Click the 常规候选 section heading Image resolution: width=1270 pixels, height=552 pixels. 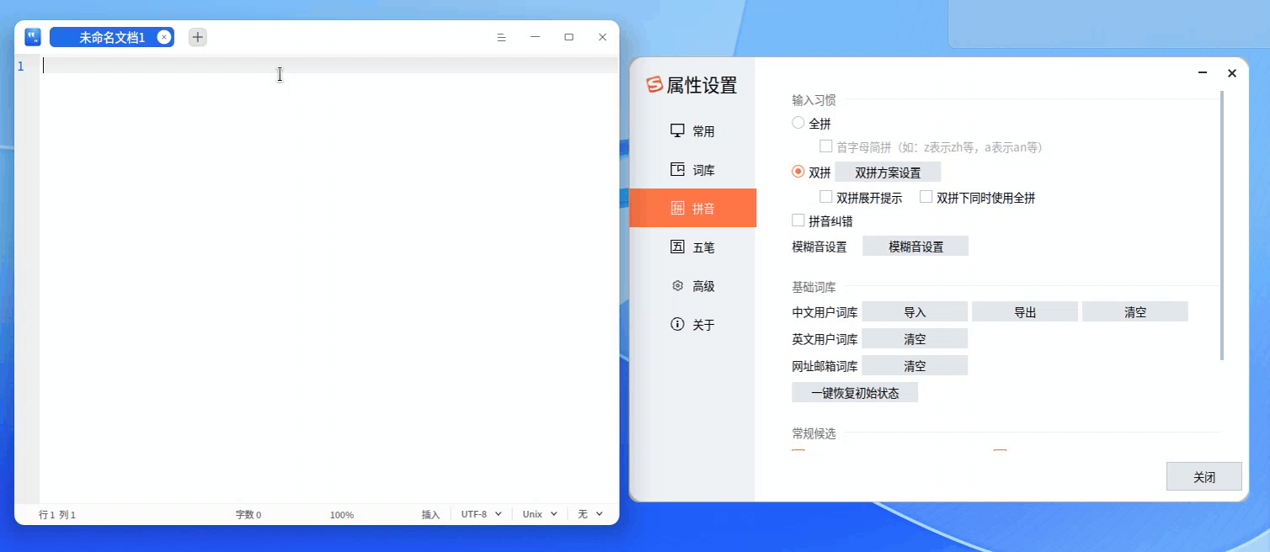pyautogui.click(x=814, y=433)
